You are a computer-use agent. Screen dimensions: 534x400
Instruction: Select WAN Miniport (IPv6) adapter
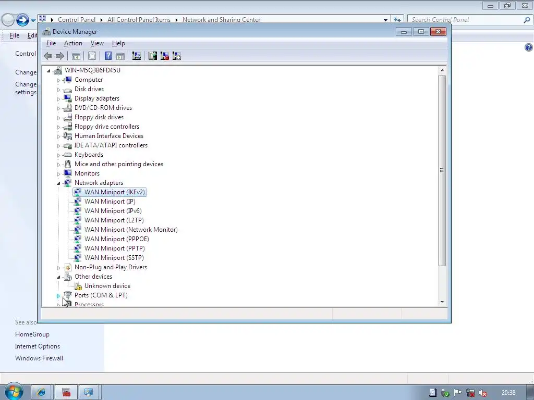[x=113, y=211]
